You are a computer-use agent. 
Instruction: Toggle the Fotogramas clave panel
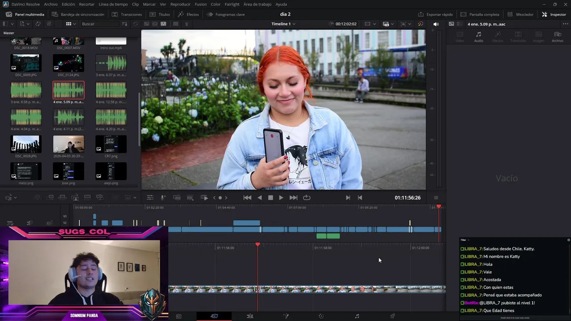pos(226,14)
